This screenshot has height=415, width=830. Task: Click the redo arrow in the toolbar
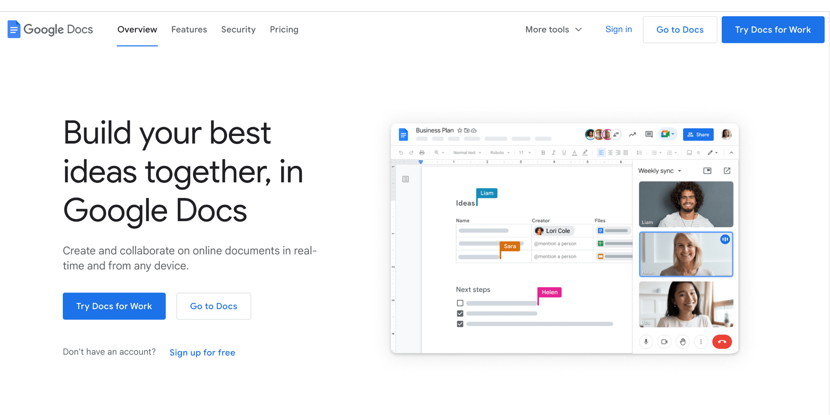click(x=411, y=153)
